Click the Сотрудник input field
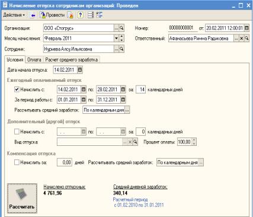The width and height of the screenshot is (253, 217). (79, 49)
